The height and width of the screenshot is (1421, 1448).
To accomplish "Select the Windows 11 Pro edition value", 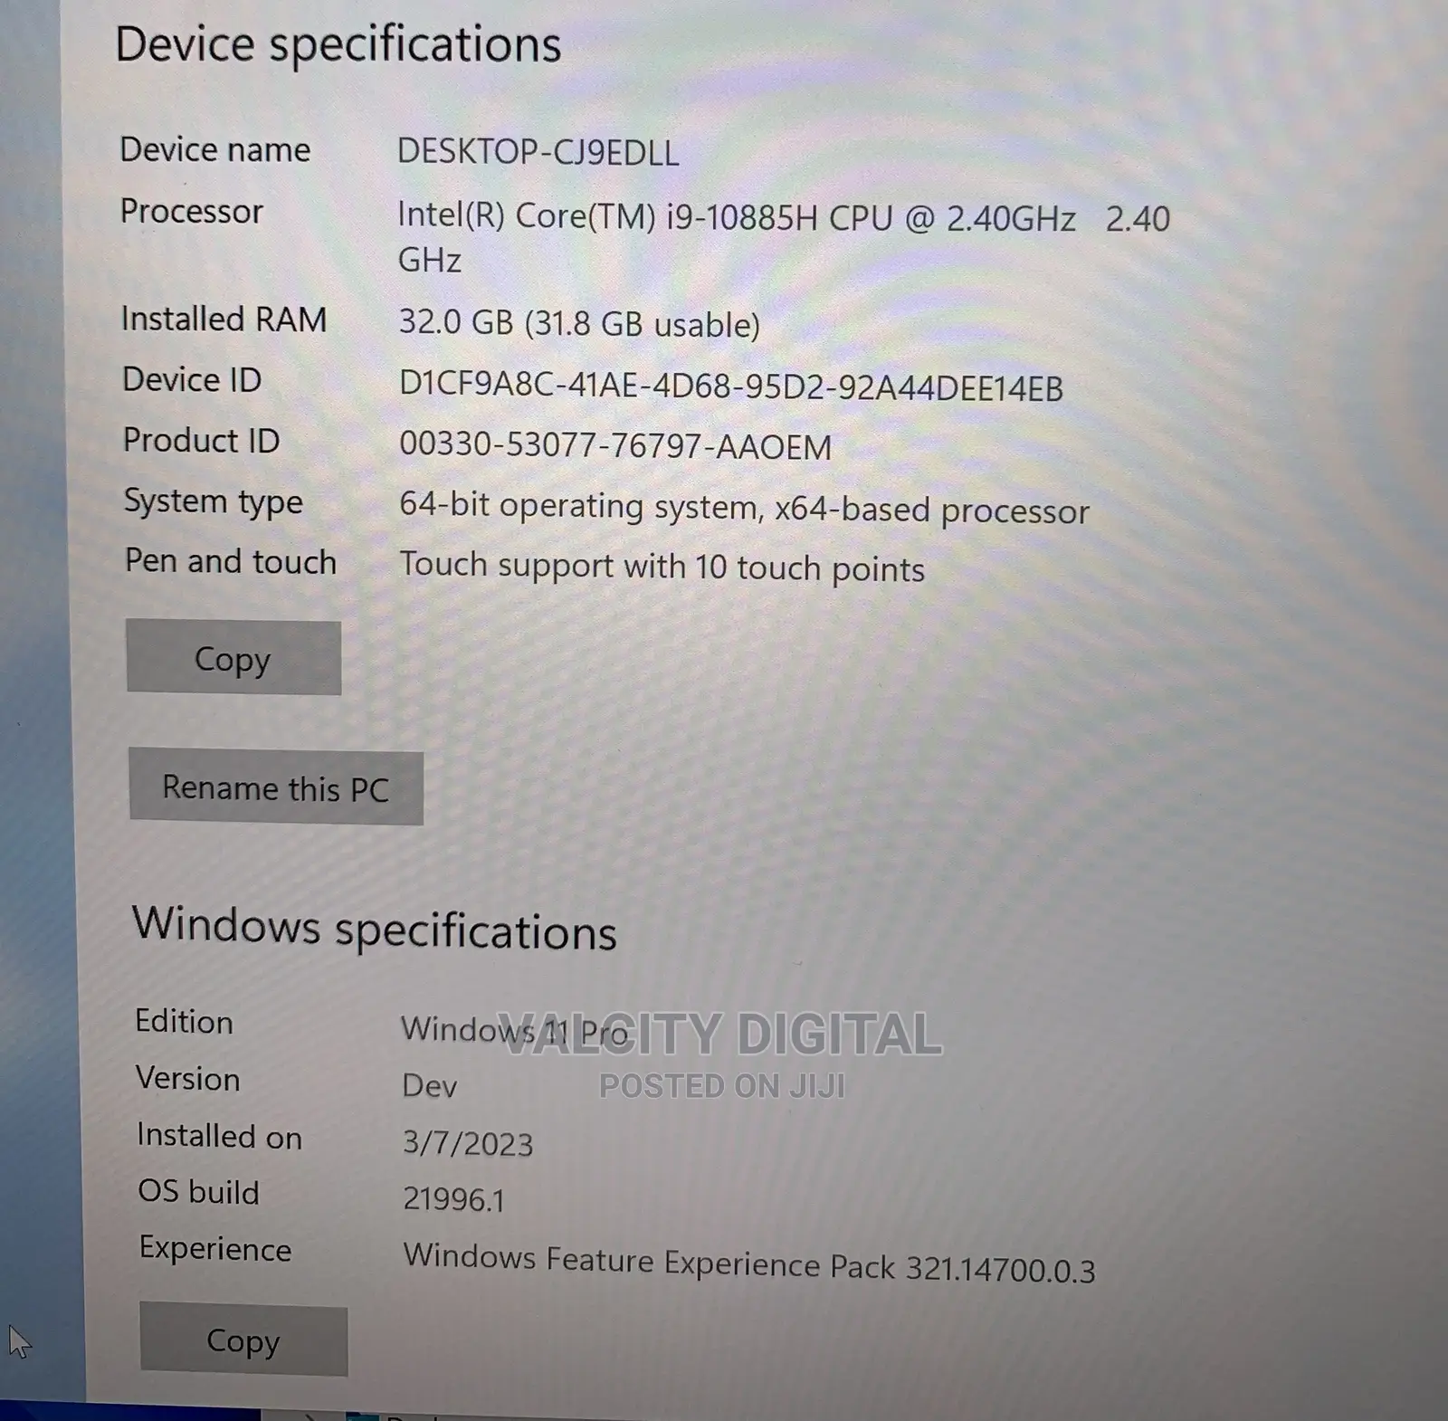I will 514,1031.
